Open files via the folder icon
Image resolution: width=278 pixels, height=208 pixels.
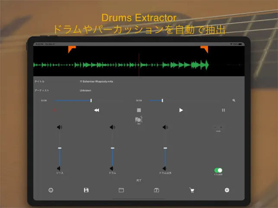point(121,190)
